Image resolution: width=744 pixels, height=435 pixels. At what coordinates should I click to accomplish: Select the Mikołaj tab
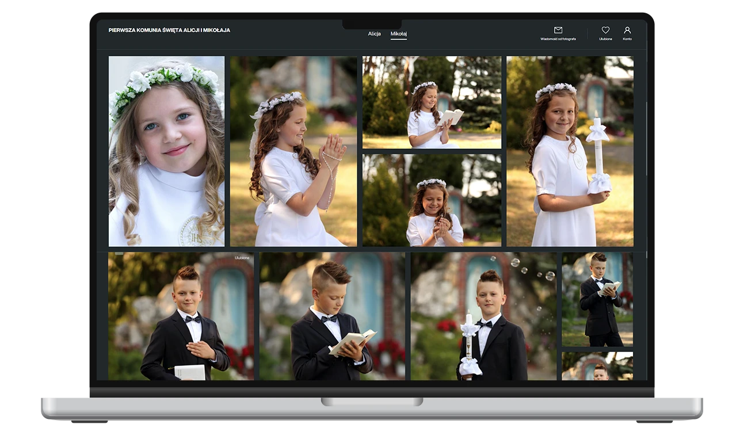tap(398, 34)
